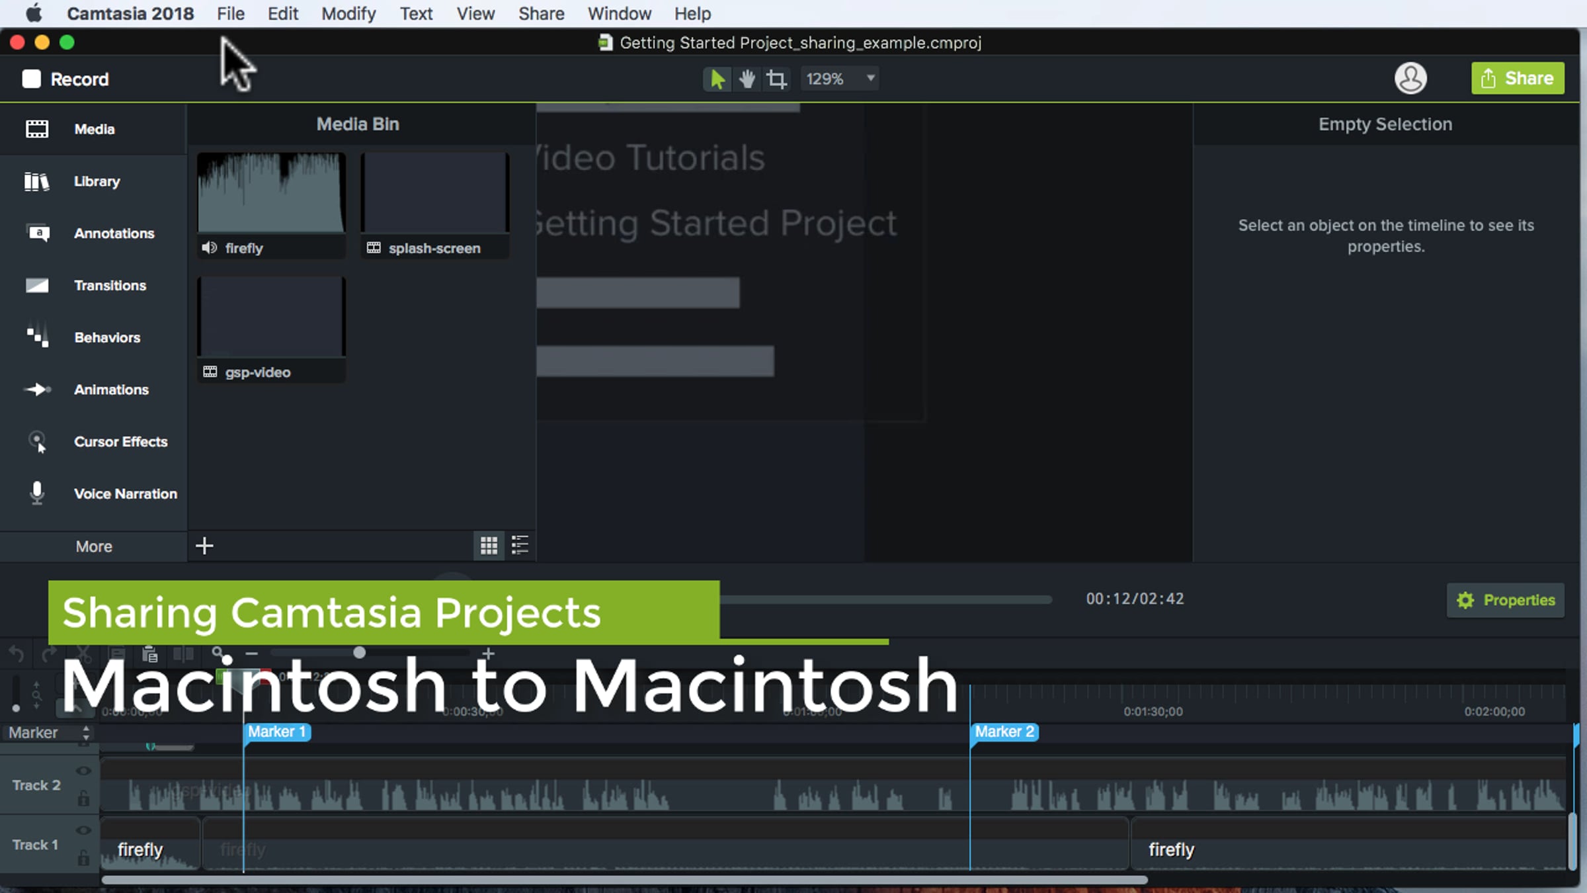Open the user account profile icon
Screen dimensions: 1587x893
click(x=1410, y=79)
